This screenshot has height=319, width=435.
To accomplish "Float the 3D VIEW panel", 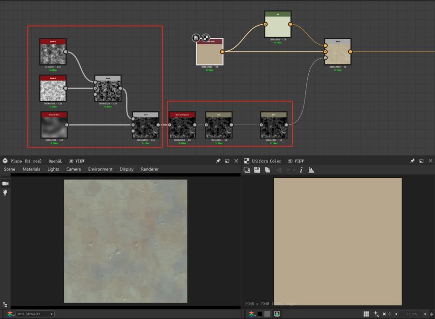I will pyautogui.click(x=227, y=161).
